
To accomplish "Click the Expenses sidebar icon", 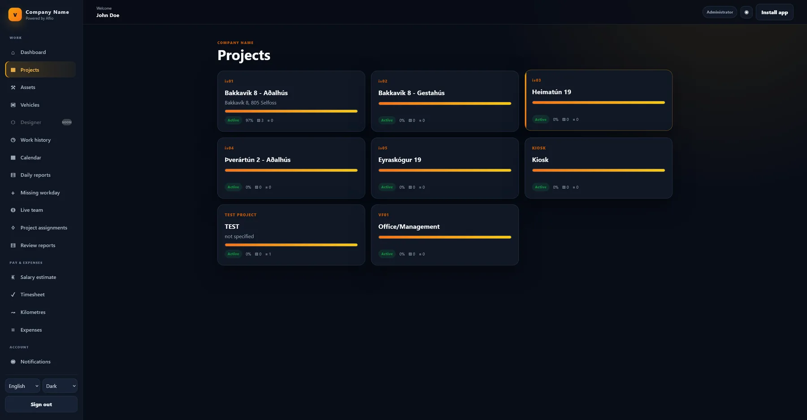I will tap(13, 330).
